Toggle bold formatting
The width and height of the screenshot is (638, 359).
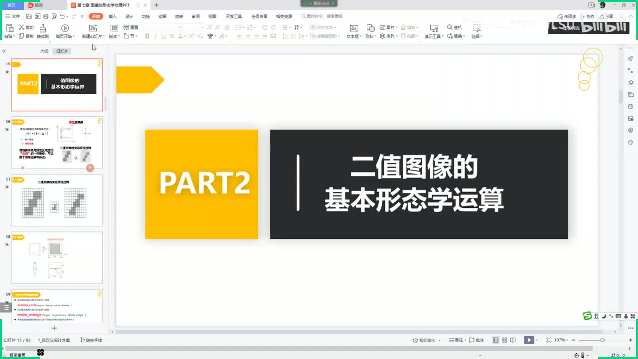coord(147,36)
